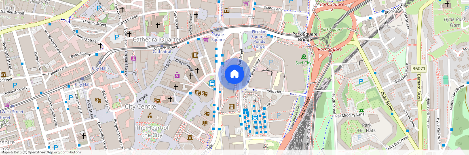Click parking icon west of Surf City

(x=271, y=62)
